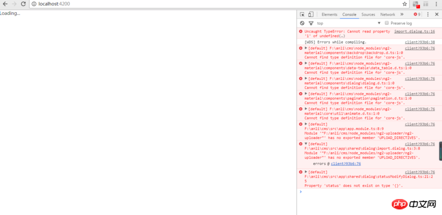Open the 'top' execution context dropdown

point(349,23)
